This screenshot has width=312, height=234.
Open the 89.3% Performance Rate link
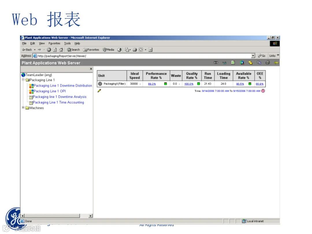click(152, 84)
